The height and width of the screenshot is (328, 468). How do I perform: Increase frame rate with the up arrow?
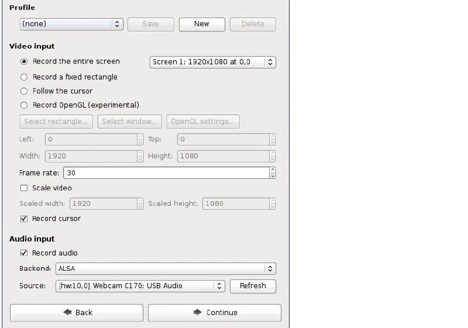point(273,170)
